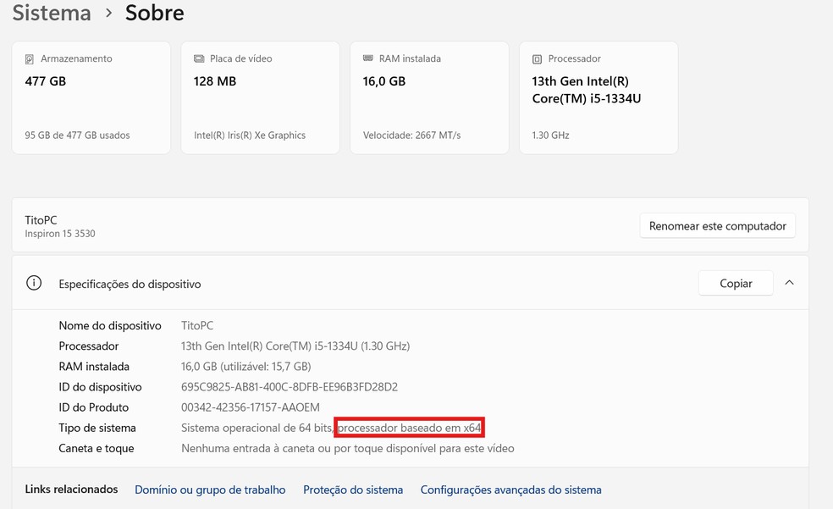Click the Processador chip icon
833x509 pixels.
[536, 58]
